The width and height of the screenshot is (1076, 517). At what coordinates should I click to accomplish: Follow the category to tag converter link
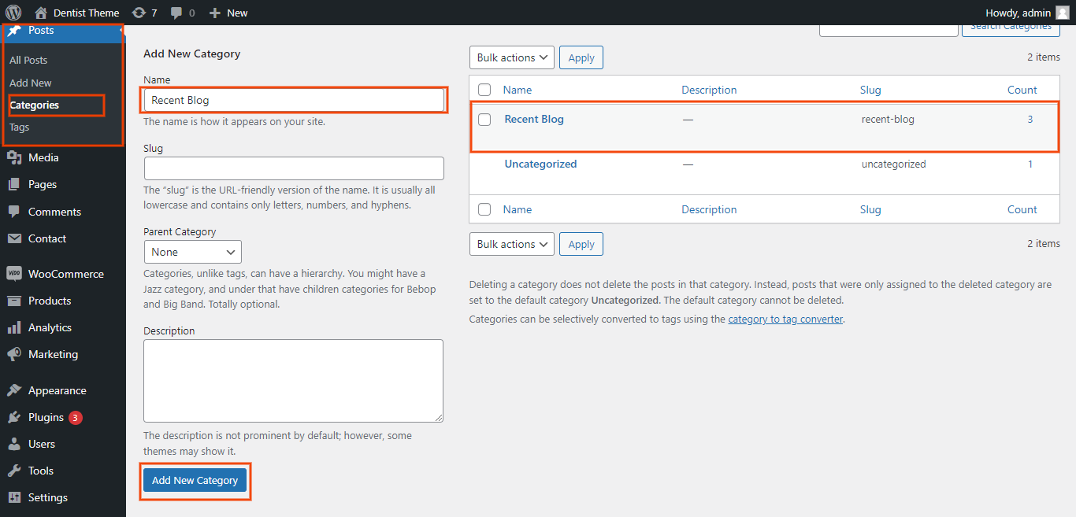tap(785, 319)
